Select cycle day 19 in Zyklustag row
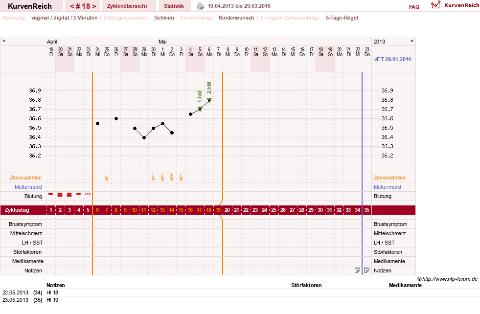The height and width of the screenshot is (314, 480). pyautogui.click(x=218, y=210)
